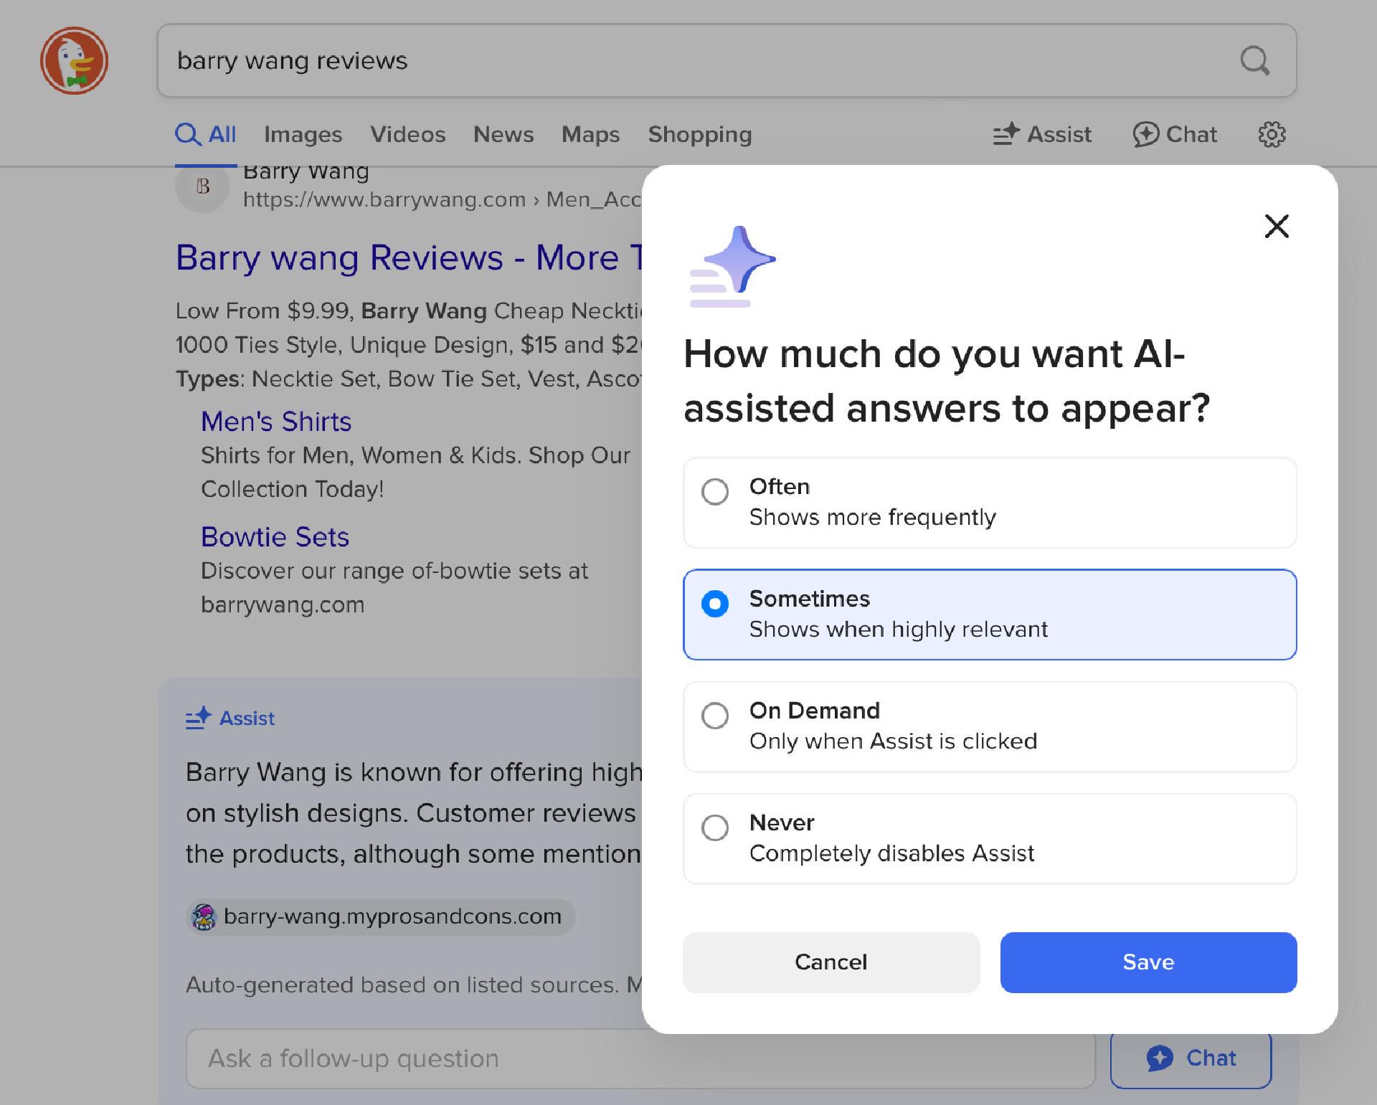Click the Barry Wang site favicon
The image size is (1377, 1105).
click(x=203, y=186)
